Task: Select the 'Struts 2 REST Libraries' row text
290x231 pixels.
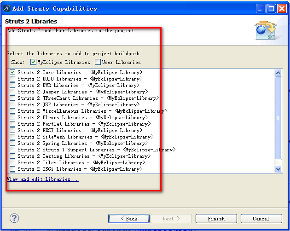Action: click(x=80, y=130)
